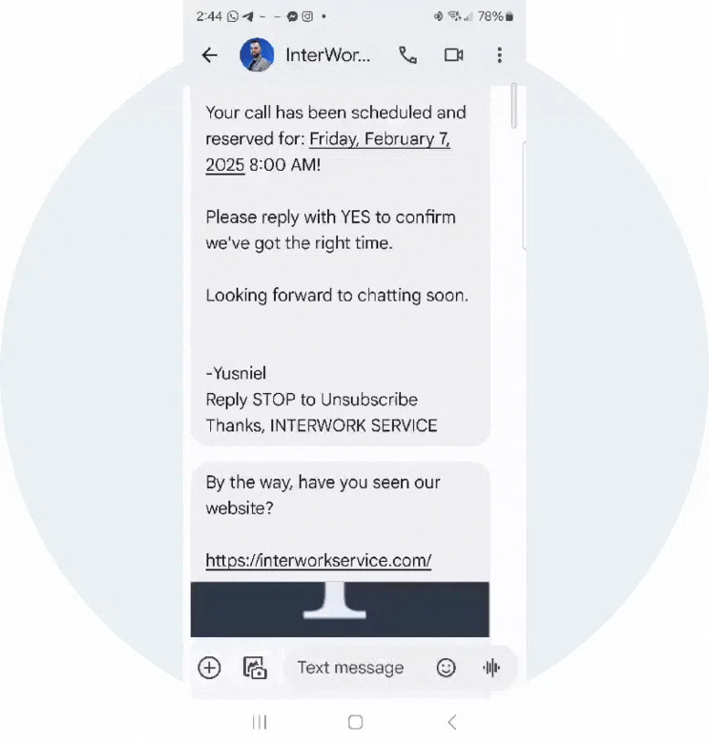Tap the Android recent apps button
The image size is (709, 744).
click(259, 723)
